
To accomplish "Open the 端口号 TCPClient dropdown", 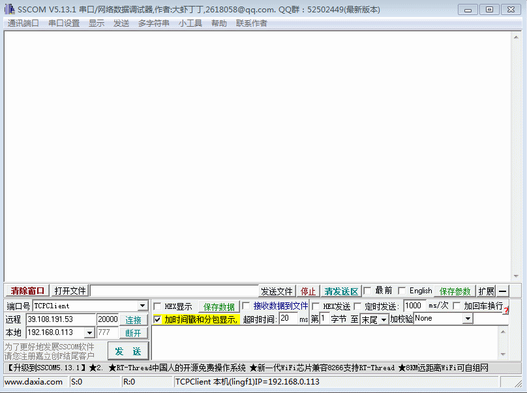I will point(142,306).
